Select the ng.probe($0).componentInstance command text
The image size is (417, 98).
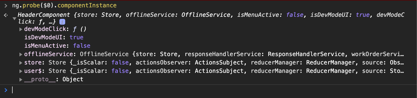click(x=64, y=6)
